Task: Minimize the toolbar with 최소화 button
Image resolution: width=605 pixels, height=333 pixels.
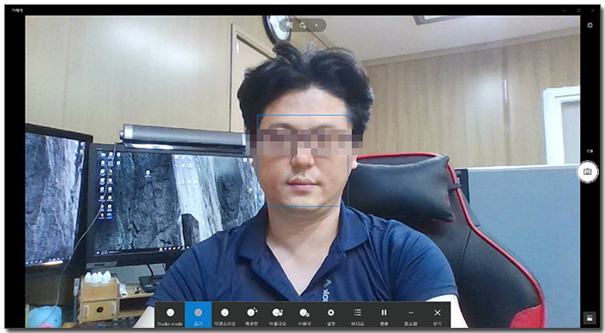Action: (411, 315)
